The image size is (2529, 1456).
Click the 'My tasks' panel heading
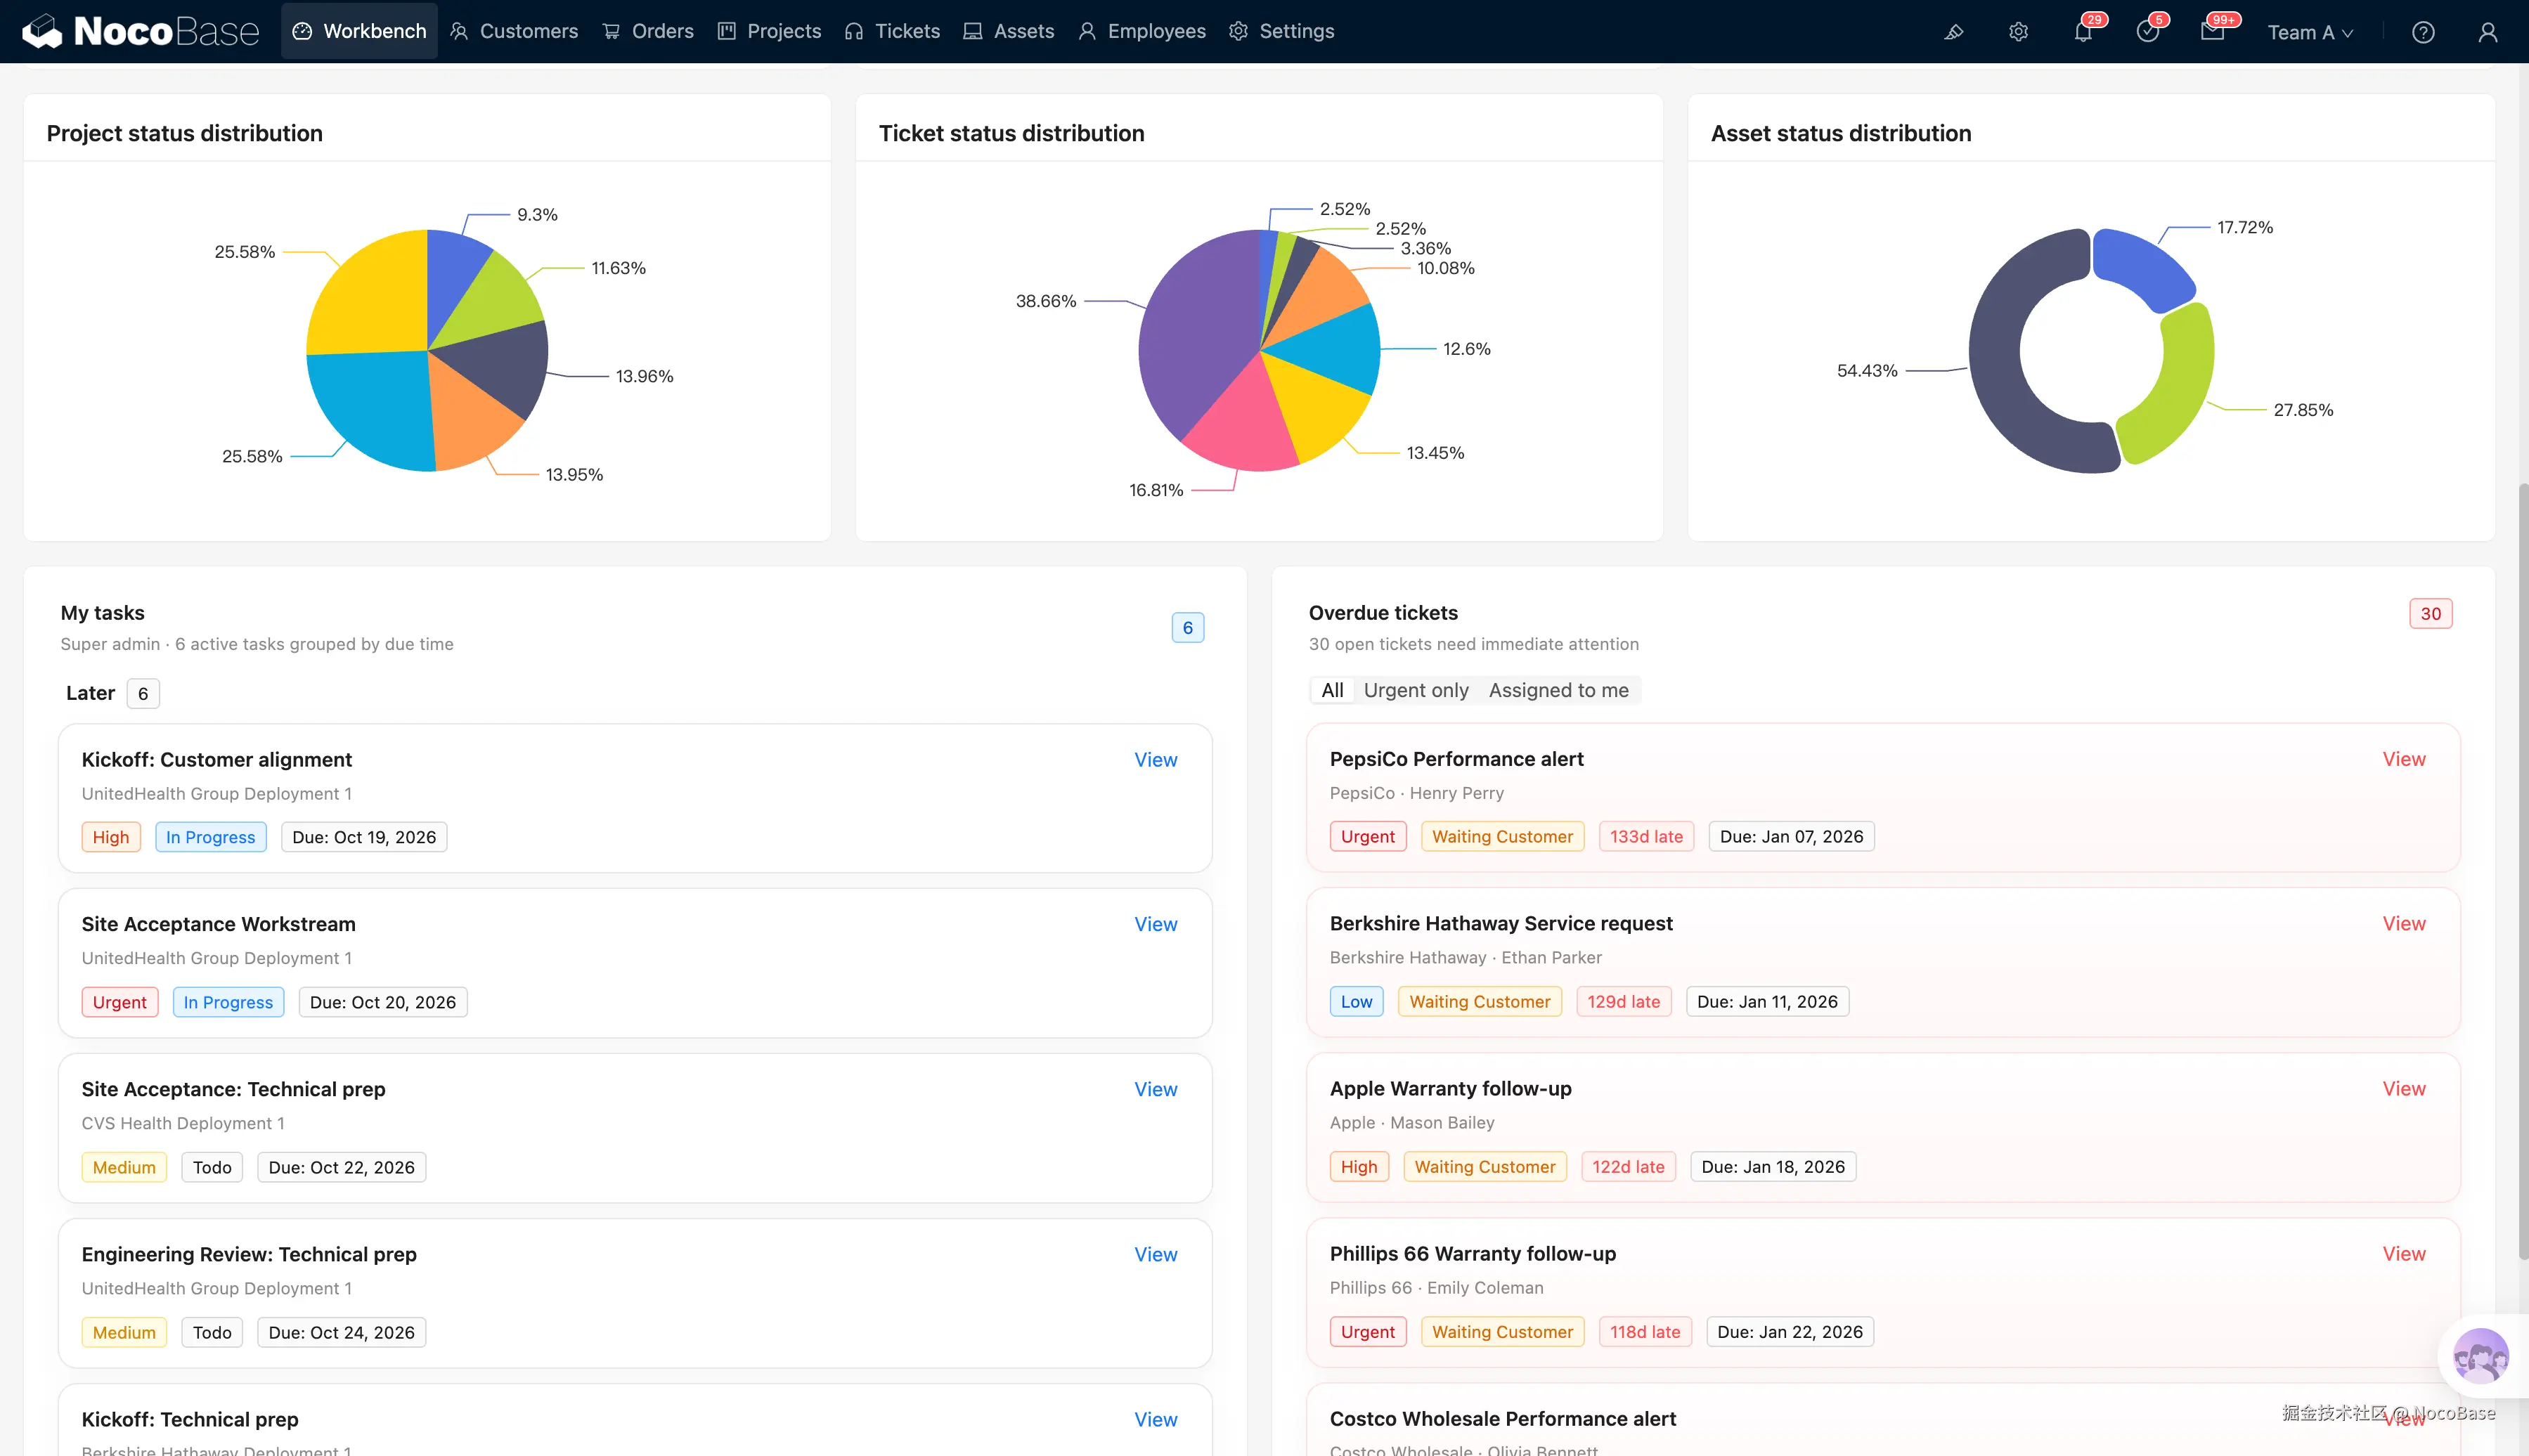102,613
